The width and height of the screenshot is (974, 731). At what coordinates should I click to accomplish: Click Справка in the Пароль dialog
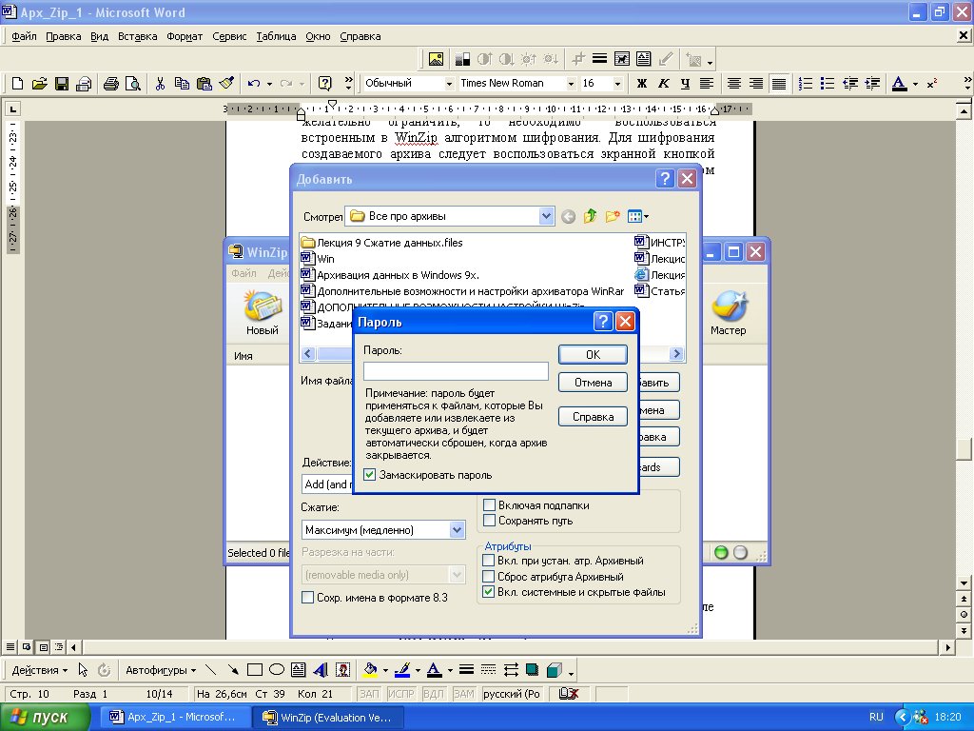click(x=593, y=417)
